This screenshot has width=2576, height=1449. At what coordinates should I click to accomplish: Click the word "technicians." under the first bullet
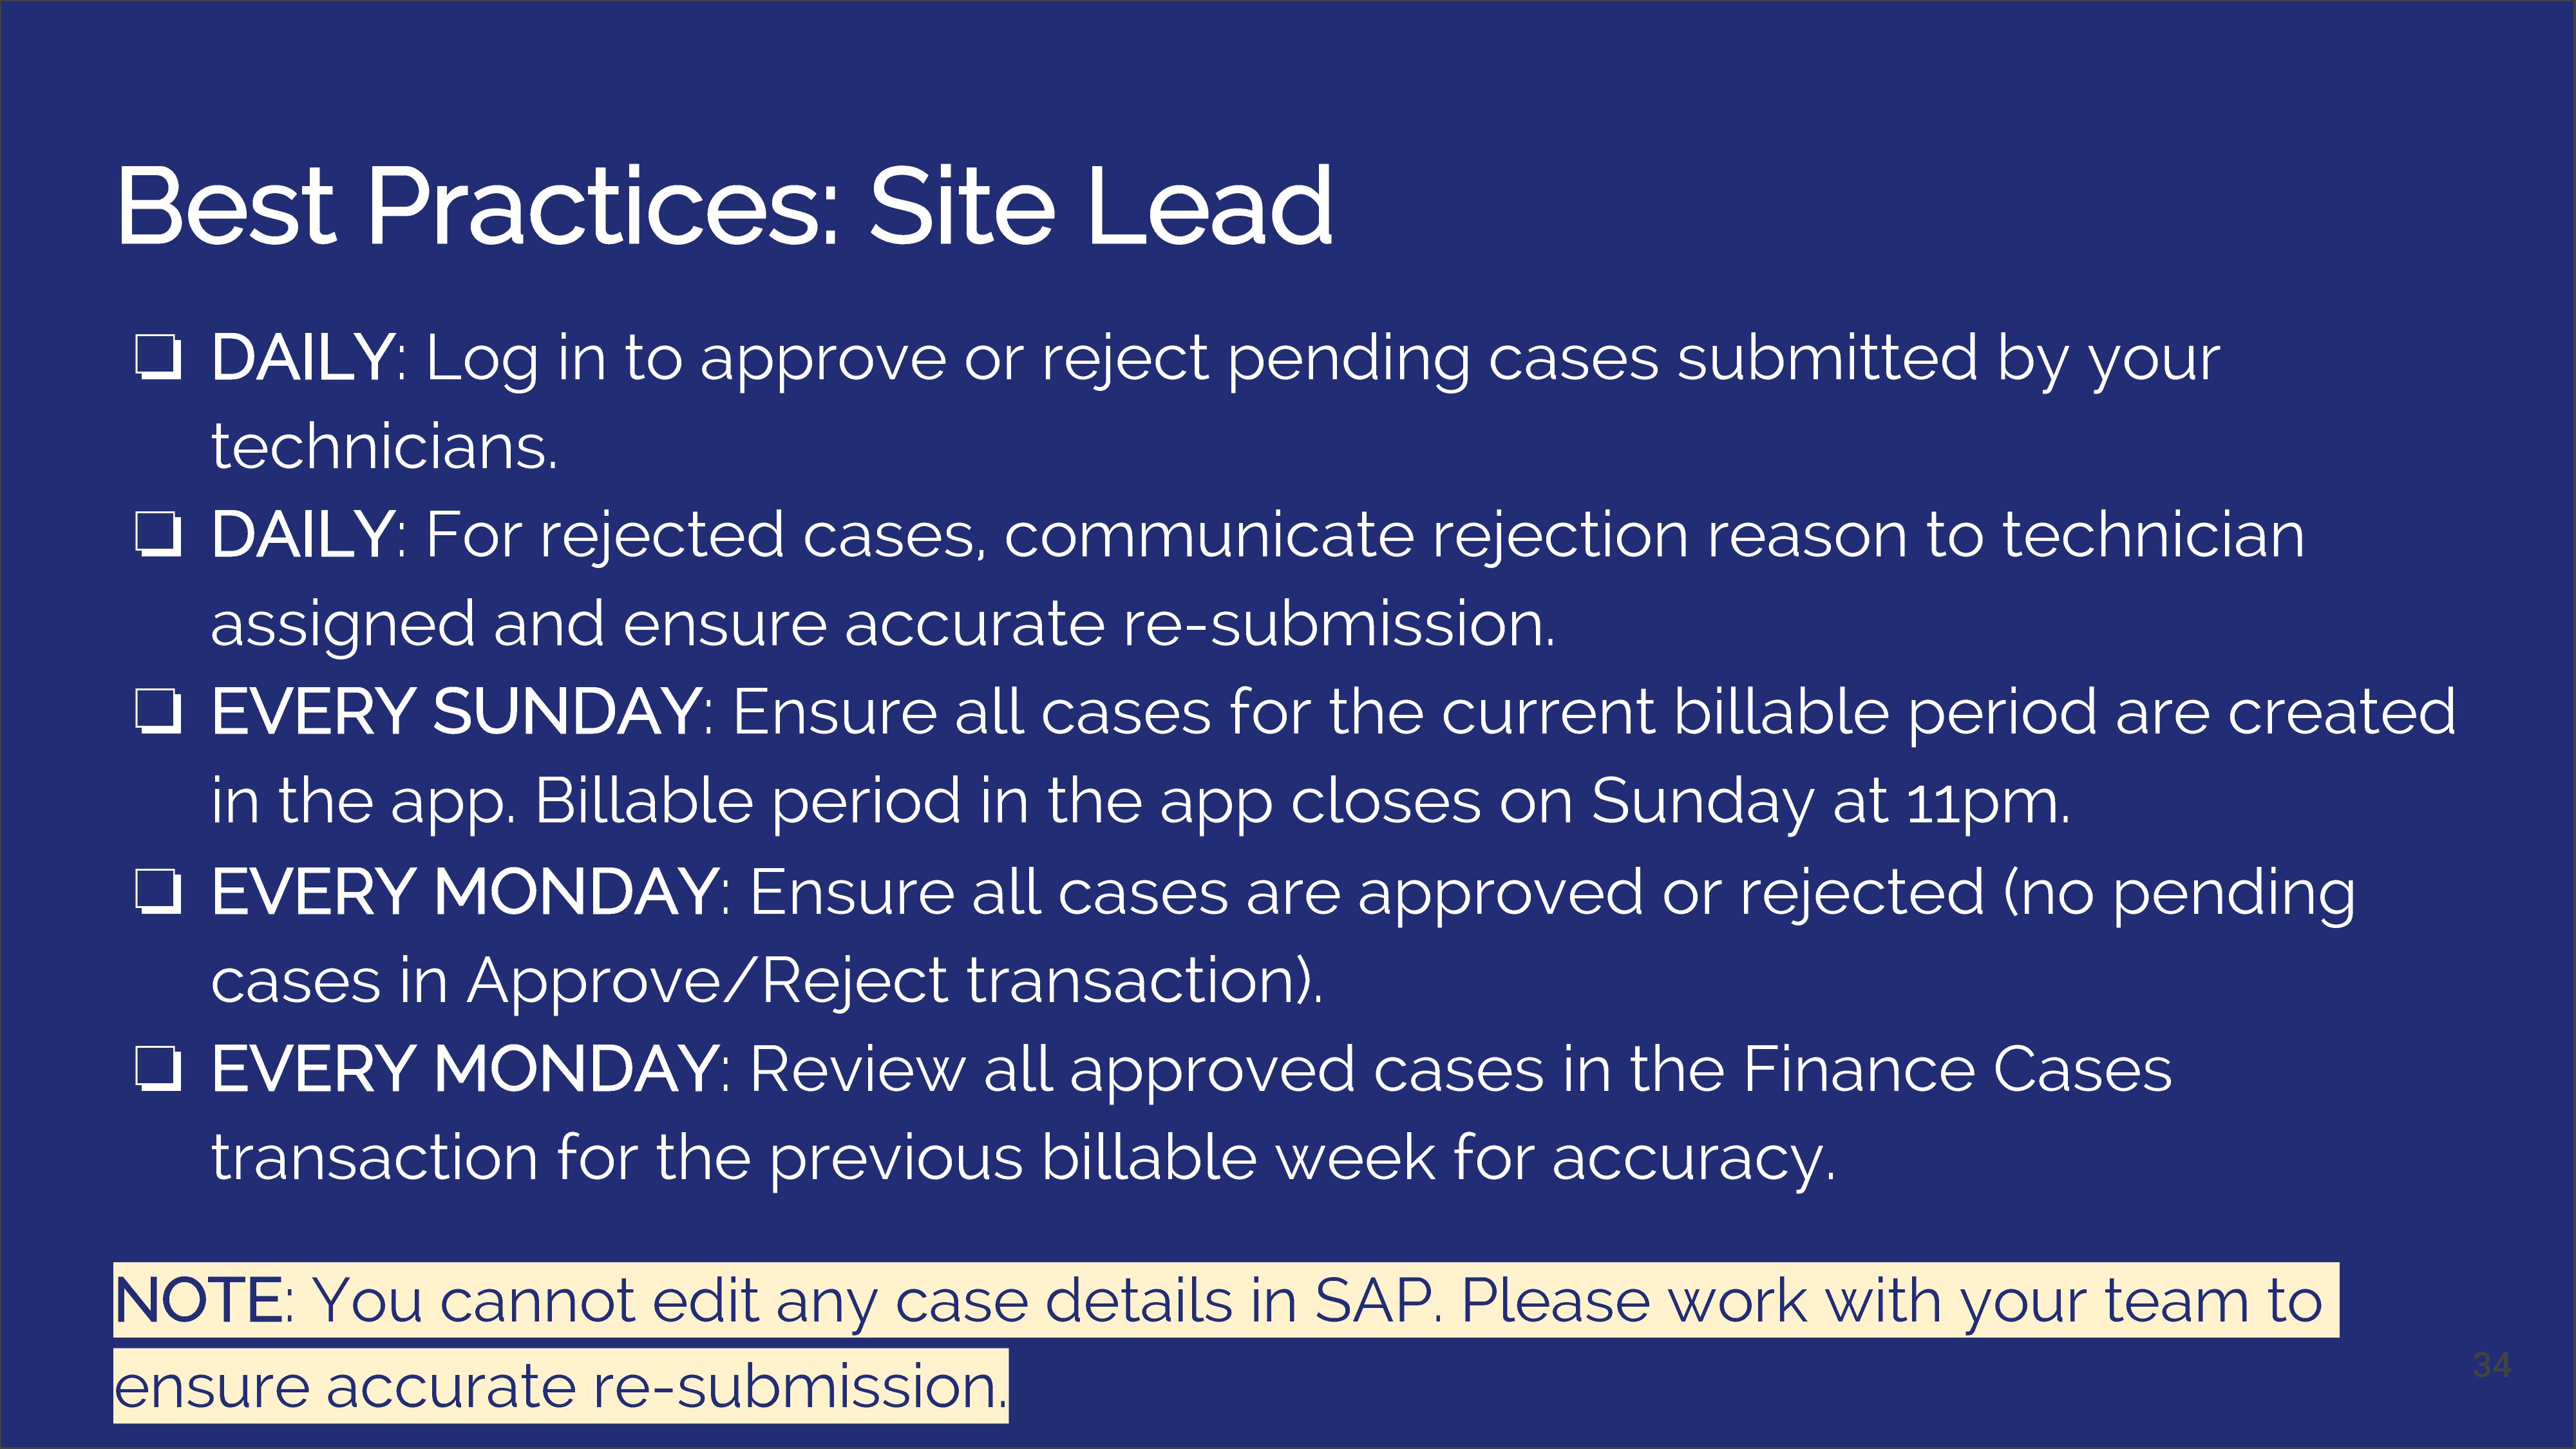click(x=384, y=447)
